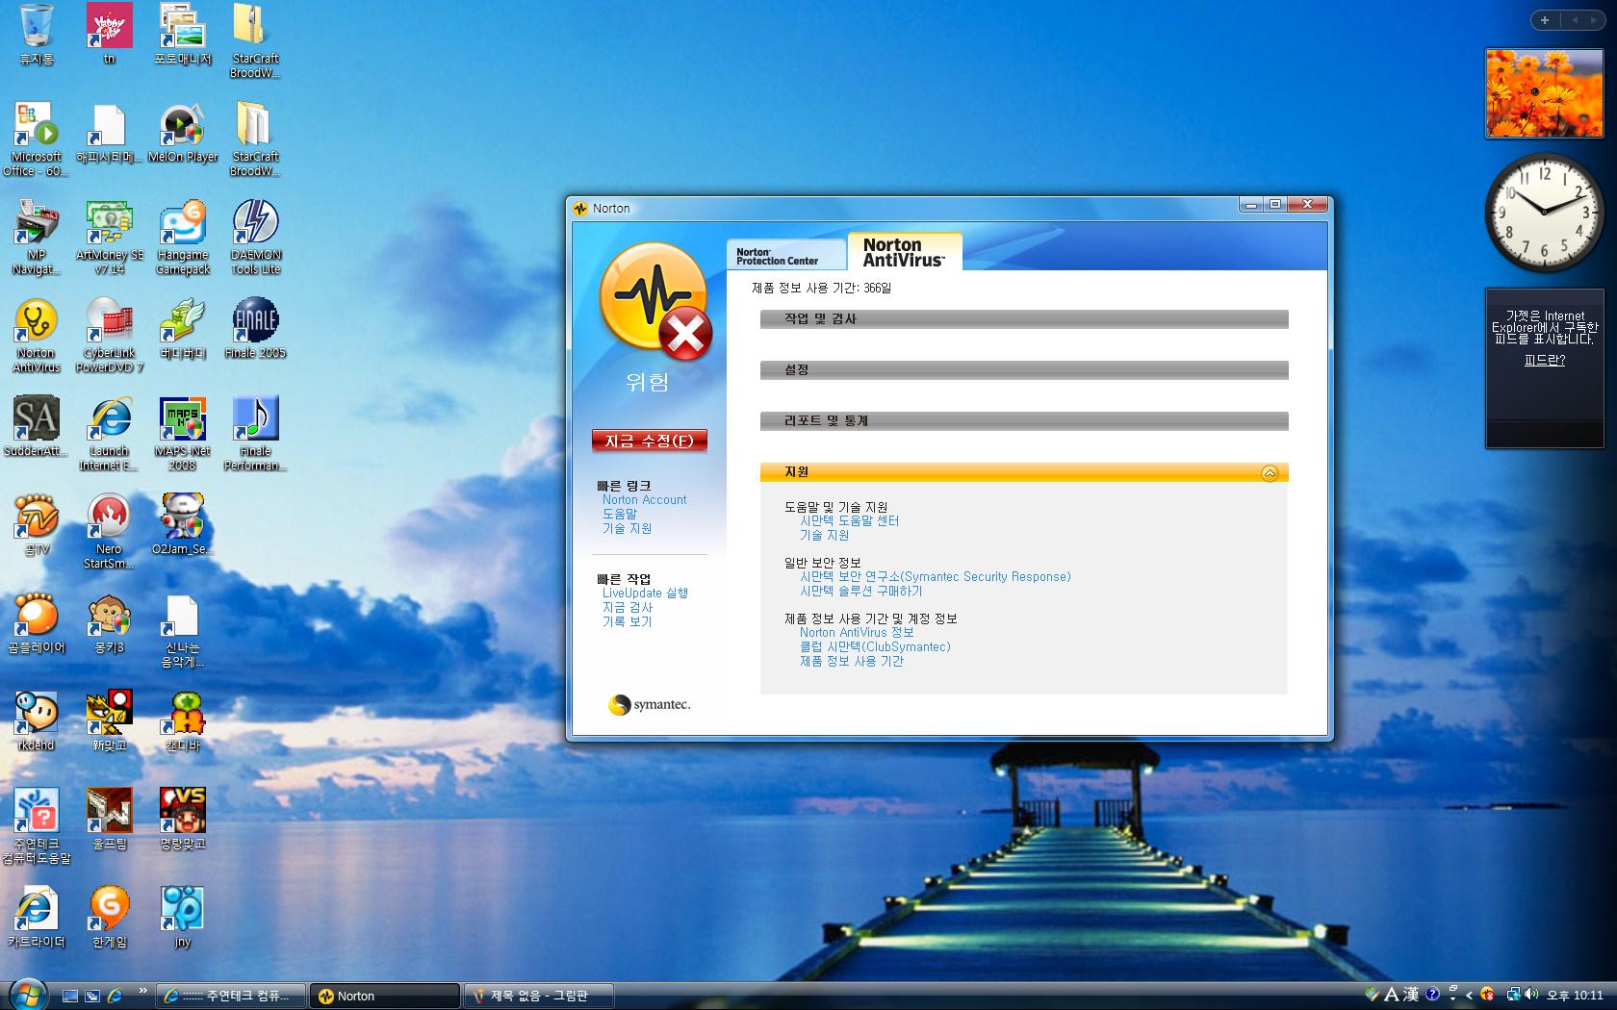
Task: Expand the 리포트 및 통계 section
Action: tap(1024, 421)
